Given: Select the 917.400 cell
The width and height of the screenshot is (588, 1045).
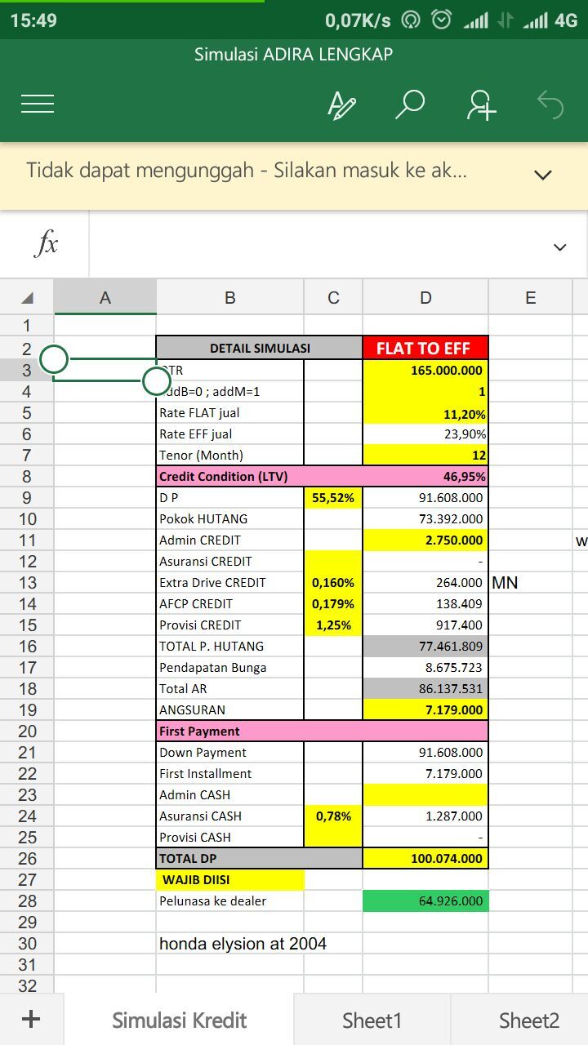Looking at the screenshot, I should point(425,625).
